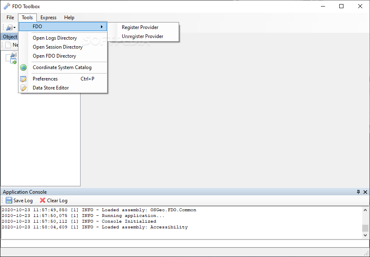Screen dimensions: 370x257
Task: Select Open FDO Directory
Action: [63, 56]
